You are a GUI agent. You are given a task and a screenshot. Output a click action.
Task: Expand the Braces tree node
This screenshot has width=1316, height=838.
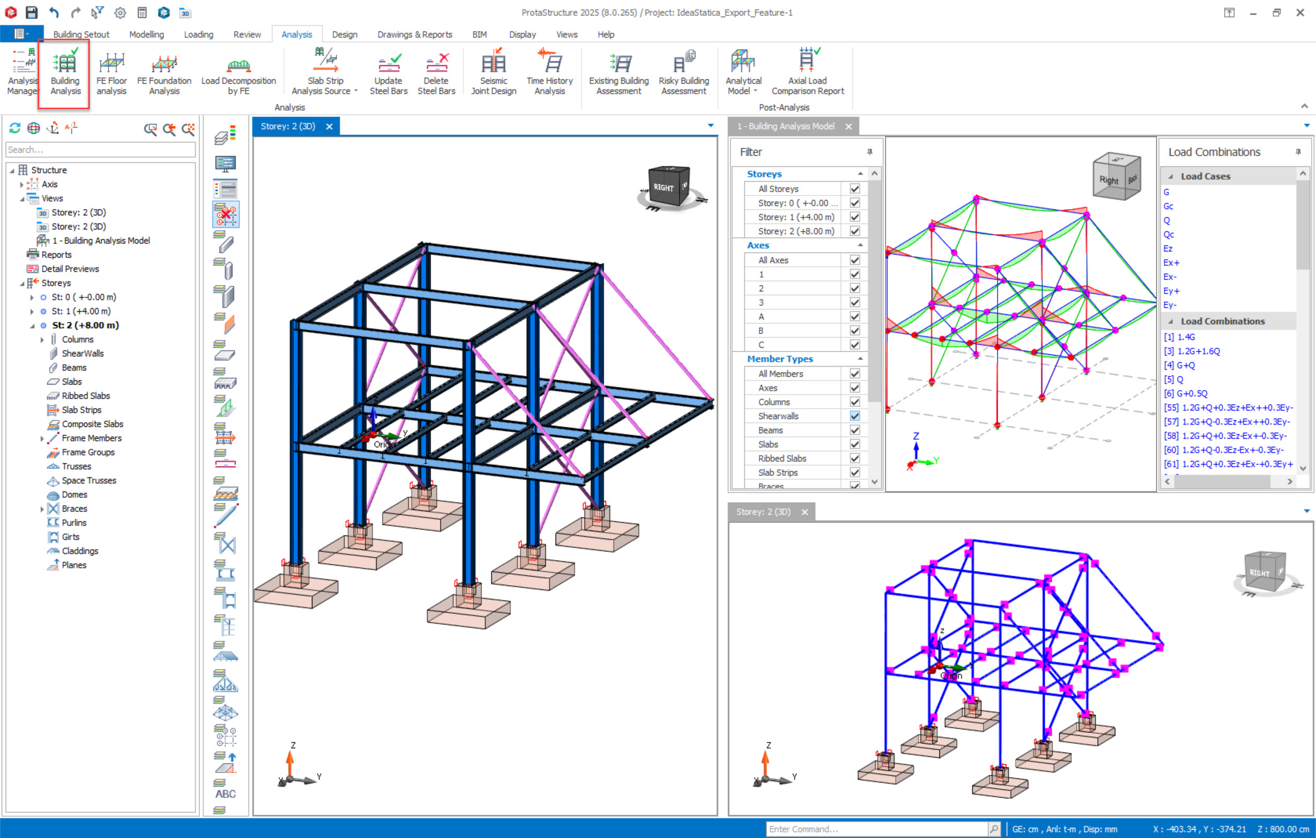click(42, 509)
